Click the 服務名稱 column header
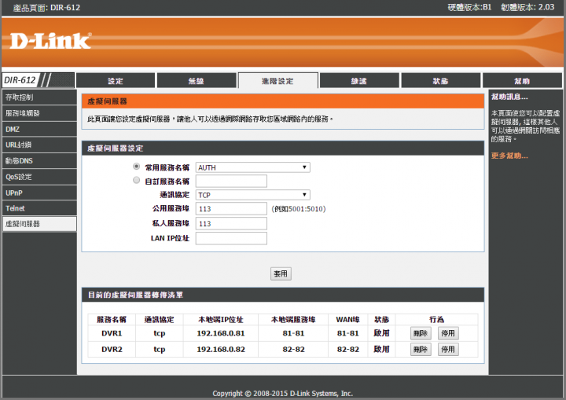The width and height of the screenshot is (566, 400). tap(112, 320)
